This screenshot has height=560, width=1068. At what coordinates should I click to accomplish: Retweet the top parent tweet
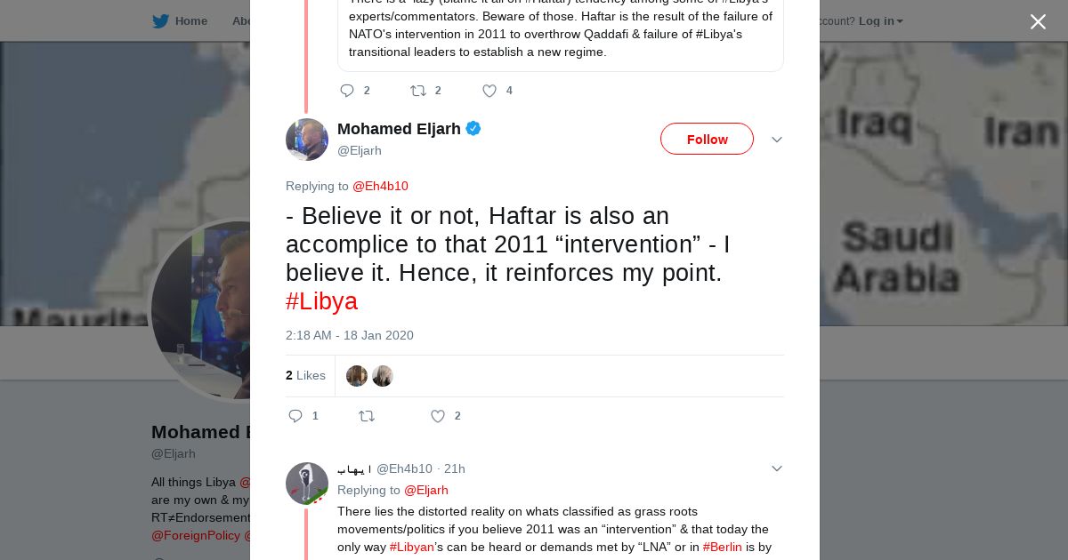coord(418,91)
